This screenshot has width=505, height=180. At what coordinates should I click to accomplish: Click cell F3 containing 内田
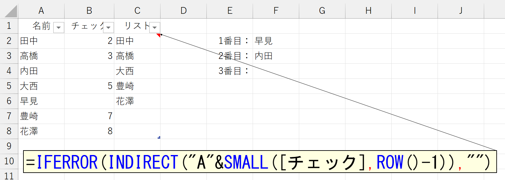tap(276, 56)
